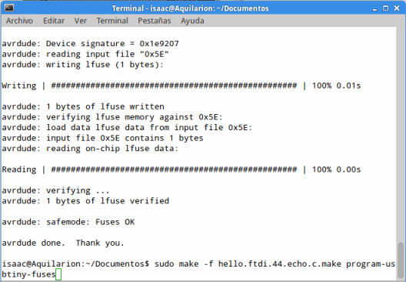Click the vertical scrollbar thumb
The width and height of the screenshot is (406, 282).
(x=401, y=260)
